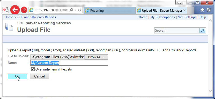
Task: Click the SQL Server Reporting Services title
Action: [x=44, y=23]
